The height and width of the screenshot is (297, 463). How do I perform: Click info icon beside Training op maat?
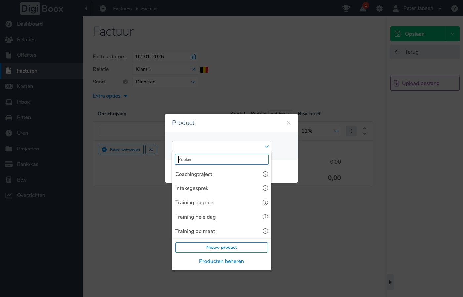[x=265, y=231]
